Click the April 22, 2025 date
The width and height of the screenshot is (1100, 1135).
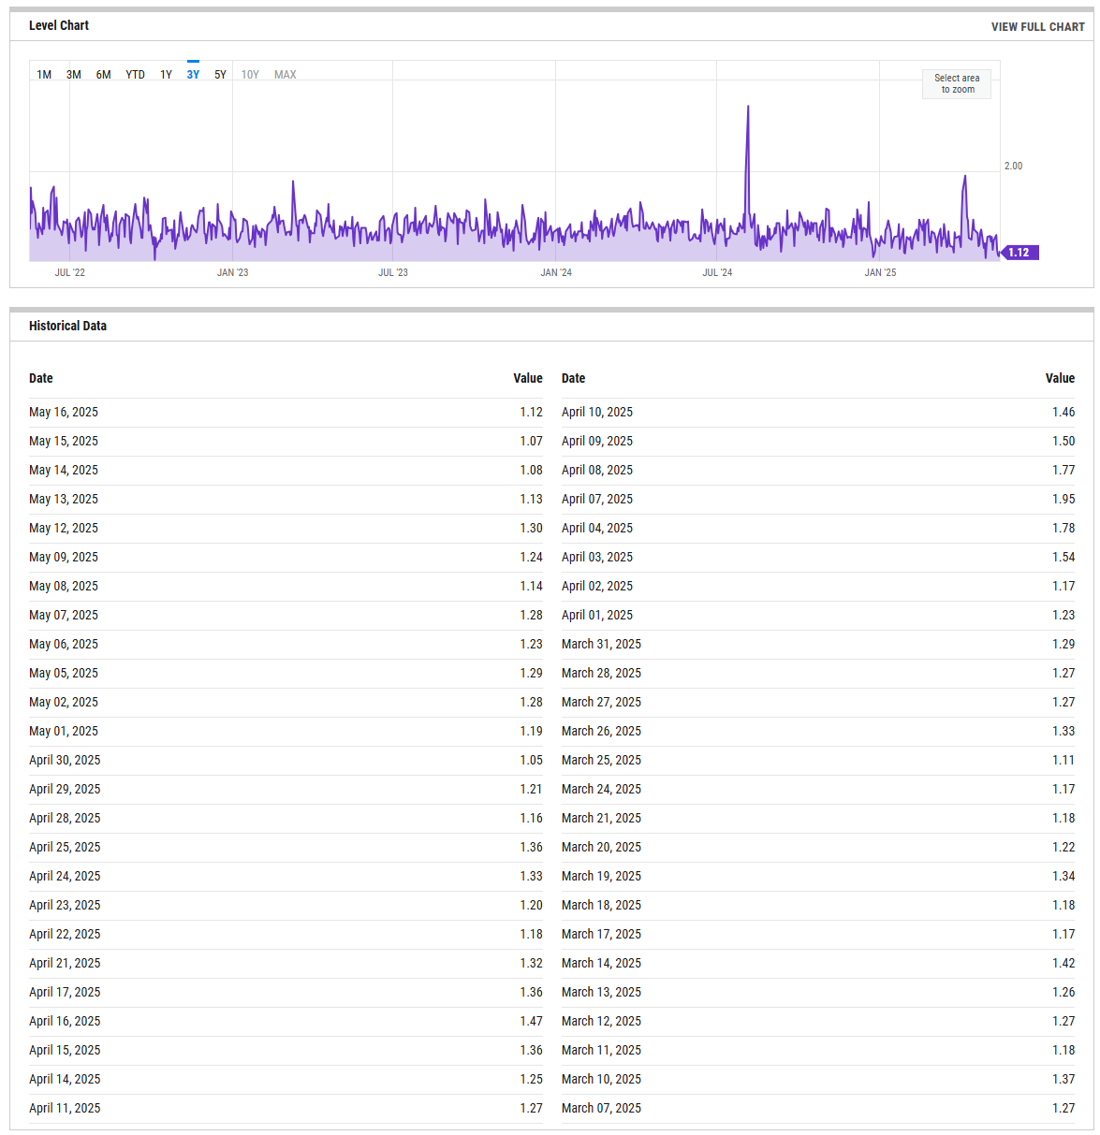pyautogui.click(x=65, y=935)
